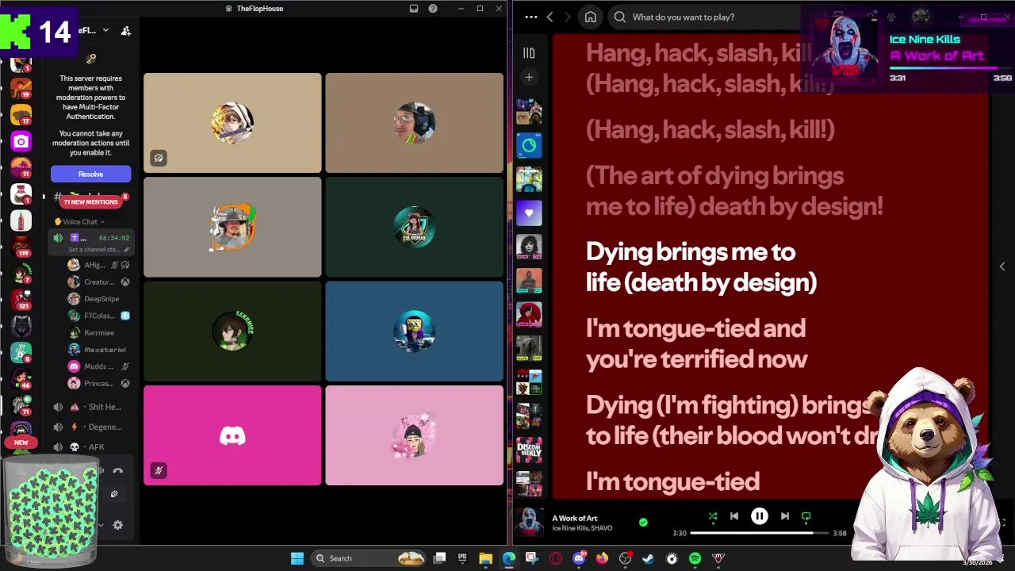Open Task View on the taskbar
Image resolution: width=1015 pixels, height=571 pixels.
439,558
